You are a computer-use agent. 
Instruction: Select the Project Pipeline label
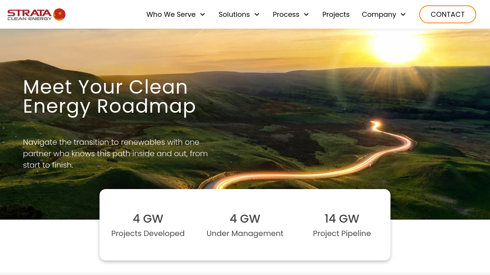tap(342, 233)
